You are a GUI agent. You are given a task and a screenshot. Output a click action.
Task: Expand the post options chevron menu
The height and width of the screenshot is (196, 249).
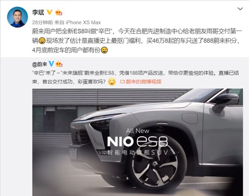pos(240,9)
